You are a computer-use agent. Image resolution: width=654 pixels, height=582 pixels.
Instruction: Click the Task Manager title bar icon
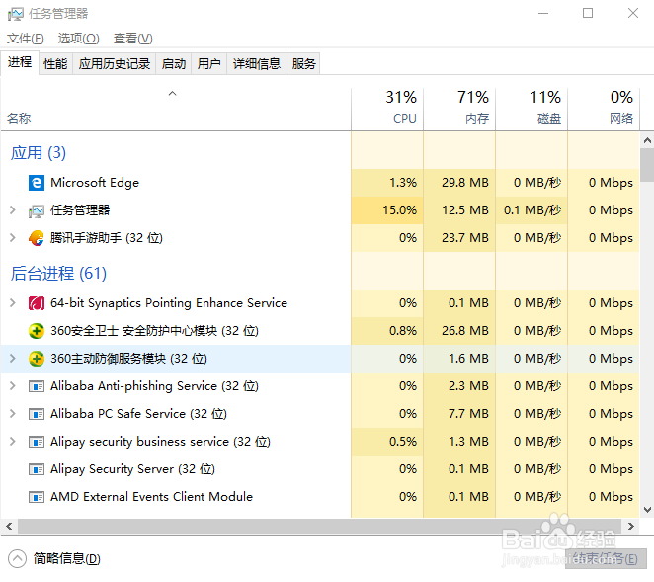click(16, 14)
